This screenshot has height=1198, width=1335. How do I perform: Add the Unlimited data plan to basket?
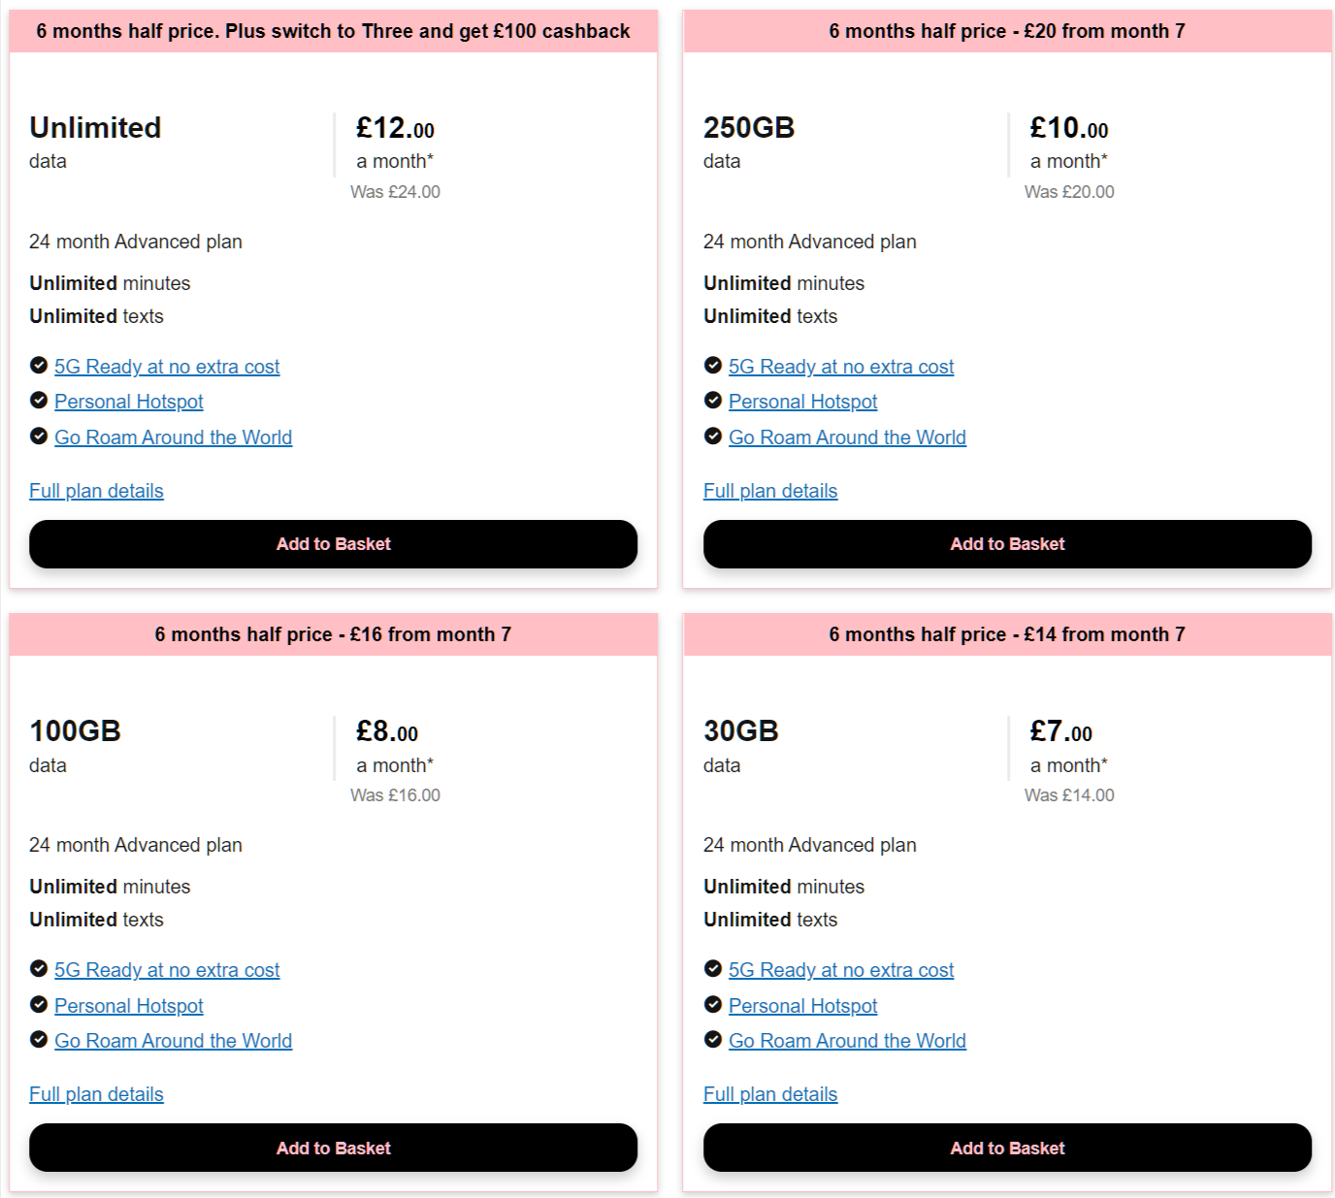point(333,544)
